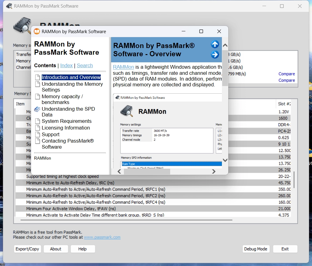The image size is (312, 266).
Task: Click Item column header in SPD table
Action: [x=20, y=104]
